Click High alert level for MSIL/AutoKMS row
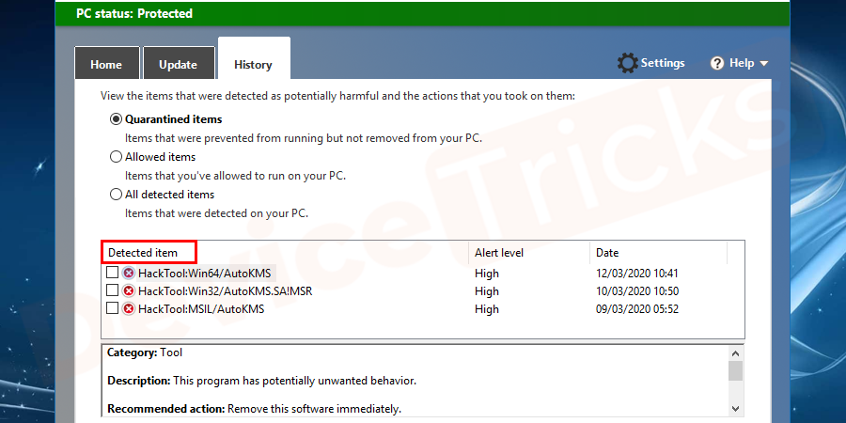The image size is (846, 423). tap(487, 309)
